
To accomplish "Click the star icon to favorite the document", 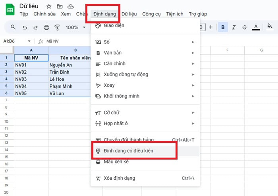I will pyautogui.click(x=49, y=6).
